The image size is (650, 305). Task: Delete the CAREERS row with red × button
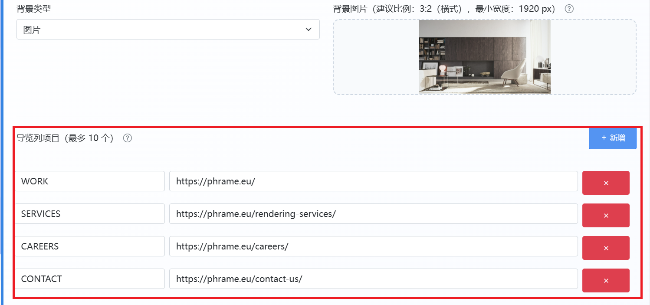point(606,248)
